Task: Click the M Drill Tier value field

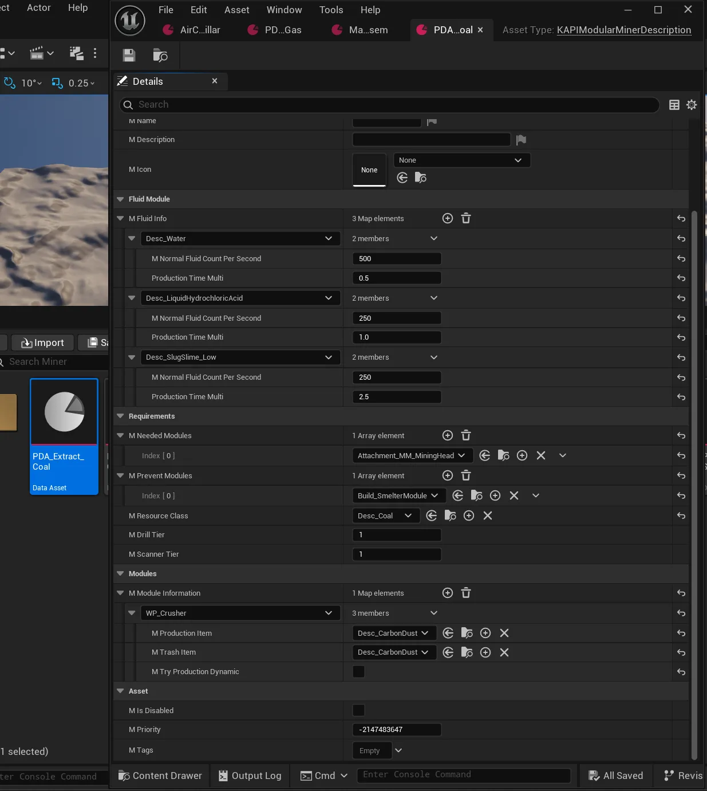Action: 397,535
